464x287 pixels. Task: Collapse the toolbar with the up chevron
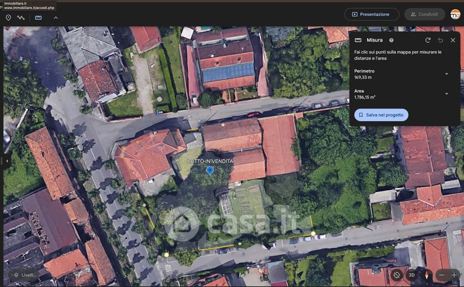coord(56,17)
